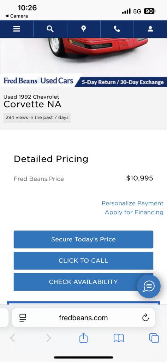Open the live chat bubble
This screenshot has height=362, width=167.
(x=149, y=286)
